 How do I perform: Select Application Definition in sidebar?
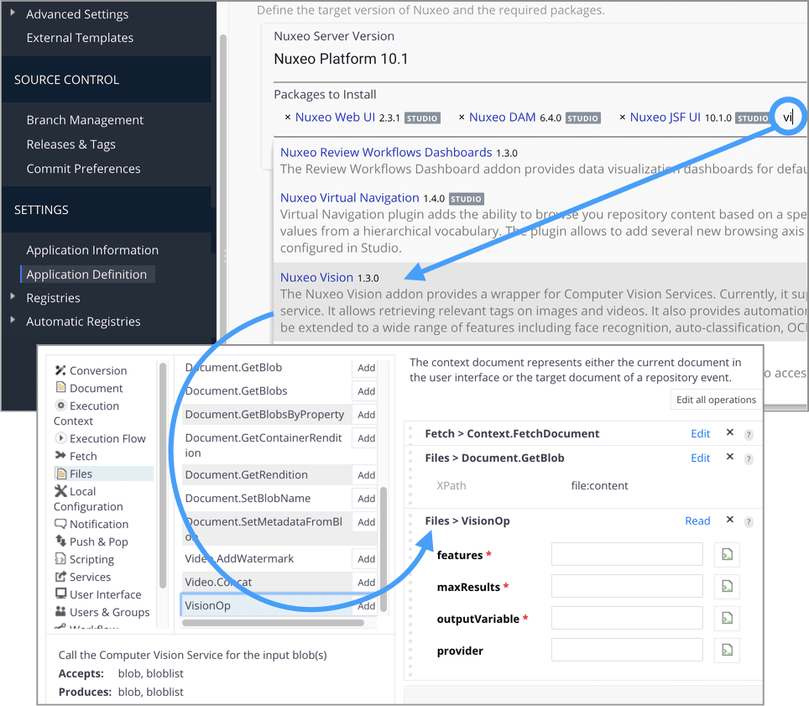click(x=86, y=275)
